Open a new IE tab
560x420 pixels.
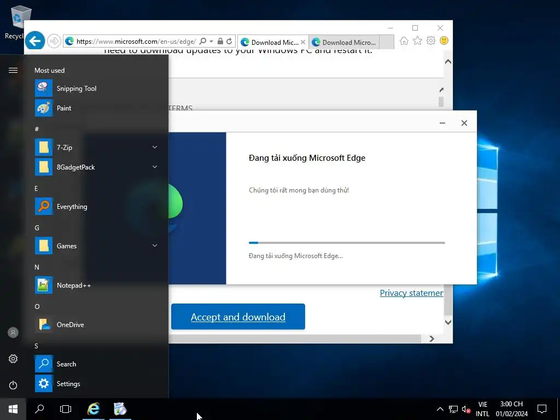point(387,42)
